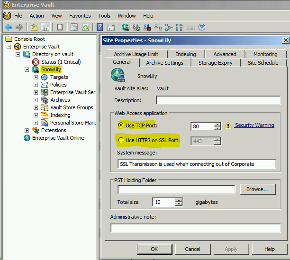Viewport: 290px width, 260px height.
Task: Switch to the Storage Expiry tab
Action: click(216, 63)
